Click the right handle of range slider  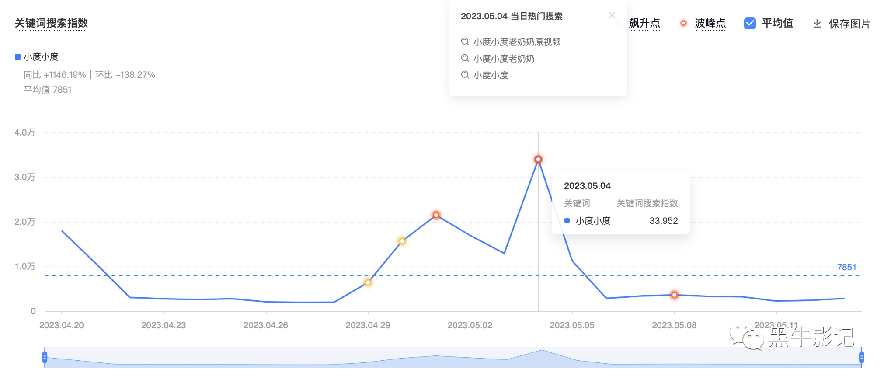click(861, 357)
